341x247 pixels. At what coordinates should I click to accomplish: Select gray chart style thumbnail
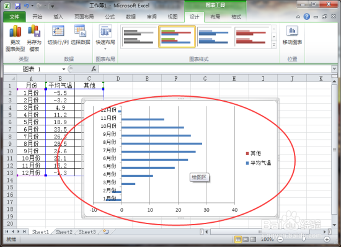click(x=139, y=37)
